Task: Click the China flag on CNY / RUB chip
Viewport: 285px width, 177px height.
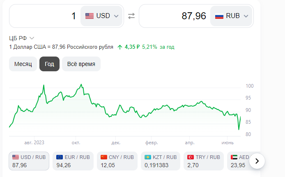Action: point(103,157)
